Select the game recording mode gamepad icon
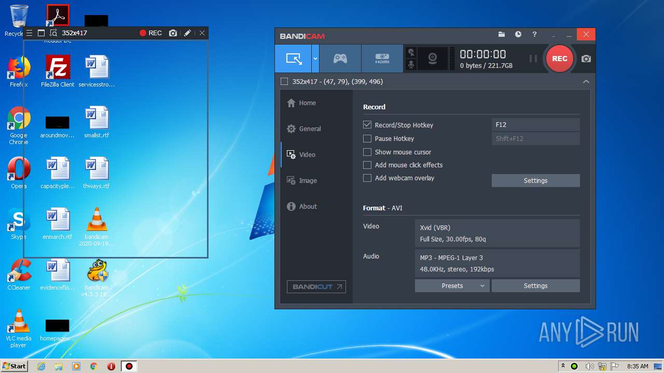 340,59
